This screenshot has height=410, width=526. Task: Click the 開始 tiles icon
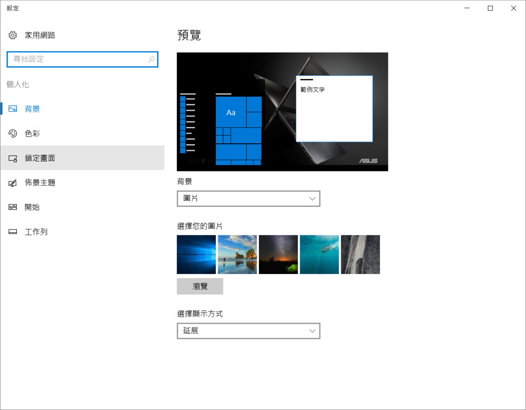tap(13, 207)
